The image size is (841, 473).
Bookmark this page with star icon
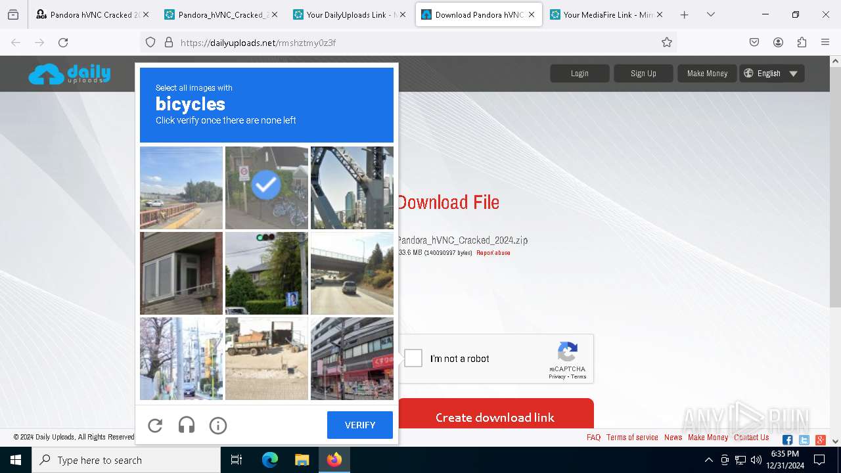(667, 42)
